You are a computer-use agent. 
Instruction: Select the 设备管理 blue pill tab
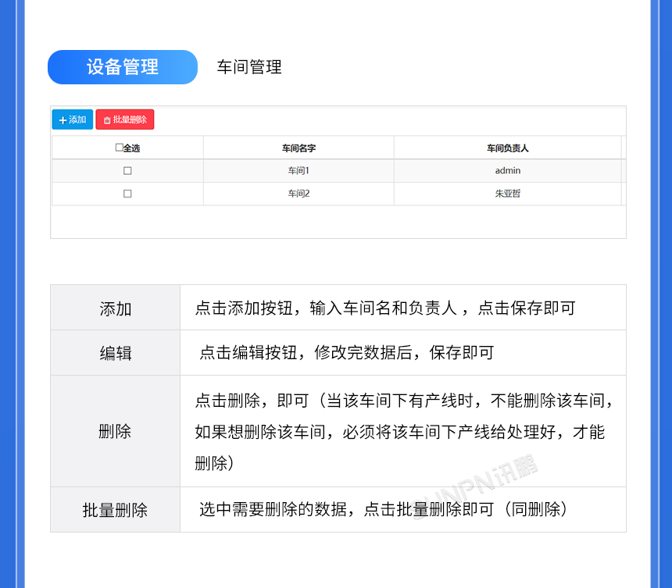pyautogui.click(x=123, y=67)
